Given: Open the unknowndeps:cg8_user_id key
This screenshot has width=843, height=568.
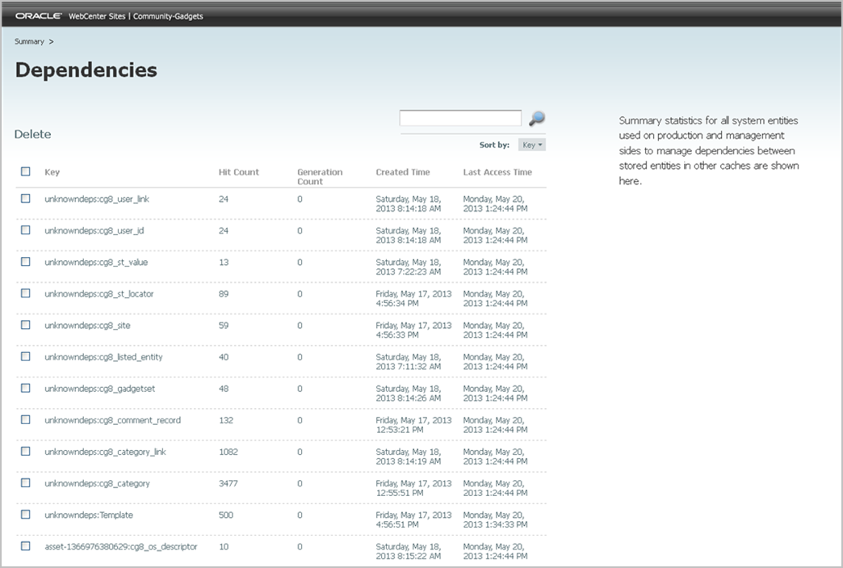Looking at the screenshot, I should coord(94,231).
